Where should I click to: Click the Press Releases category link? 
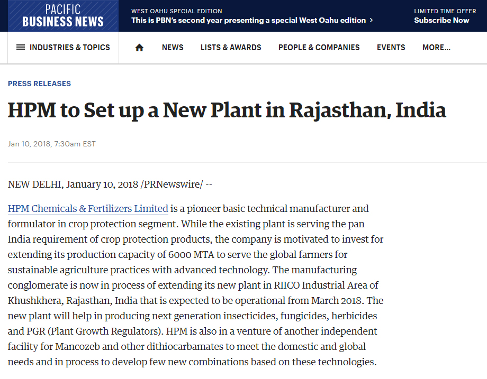pos(40,84)
